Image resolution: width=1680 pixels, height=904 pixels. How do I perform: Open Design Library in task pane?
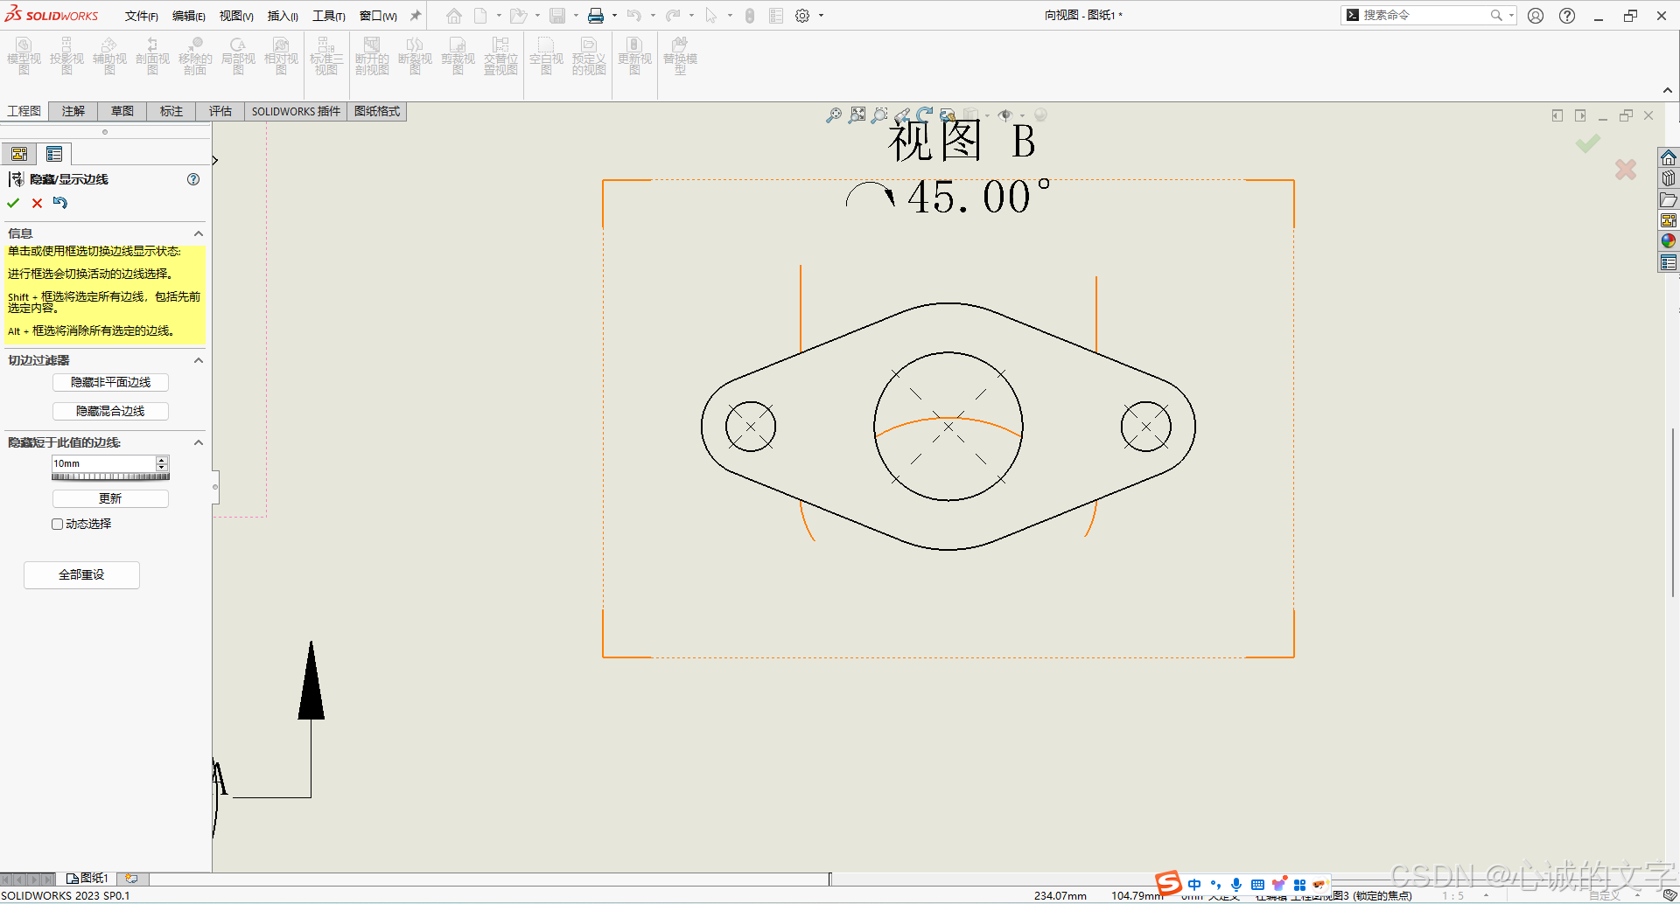pos(1669,178)
